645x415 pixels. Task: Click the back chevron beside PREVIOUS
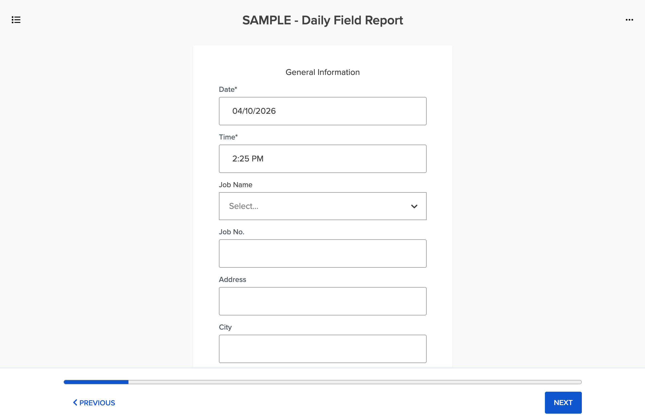coord(75,402)
